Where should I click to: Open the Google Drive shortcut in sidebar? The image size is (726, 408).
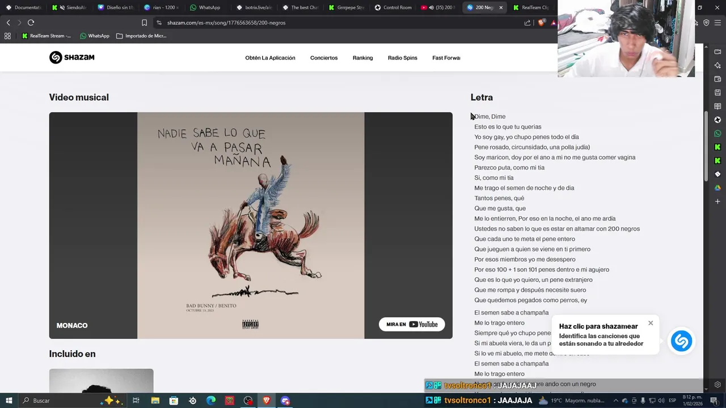point(717,188)
